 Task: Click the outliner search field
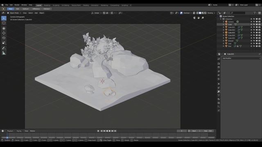click(237, 13)
